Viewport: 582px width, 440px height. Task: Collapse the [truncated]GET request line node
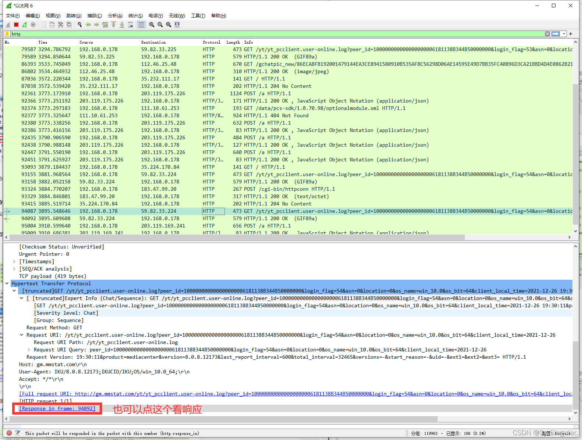(x=14, y=291)
